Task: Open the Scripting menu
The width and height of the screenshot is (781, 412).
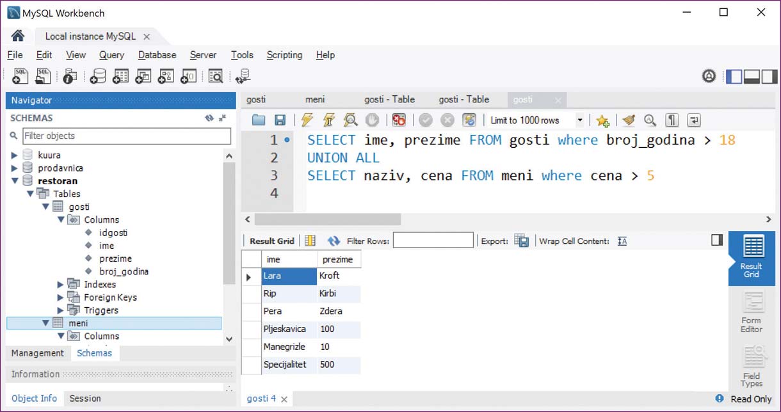Action: pyautogui.click(x=284, y=55)
